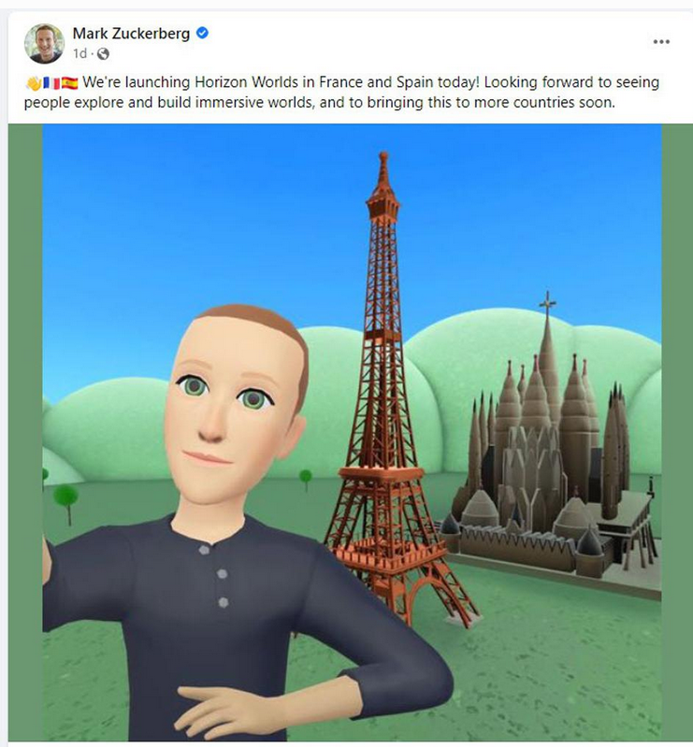This screenshot has height=747, width=693.
Task: Click the Spain flag emoji
Action: pos(69,83)
